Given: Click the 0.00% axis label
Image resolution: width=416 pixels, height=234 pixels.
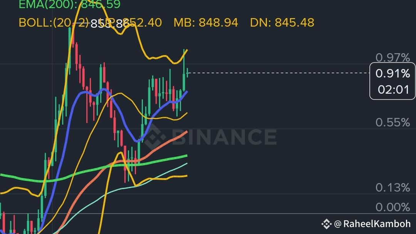Looking at the screenshot, I should pos(393,207).
